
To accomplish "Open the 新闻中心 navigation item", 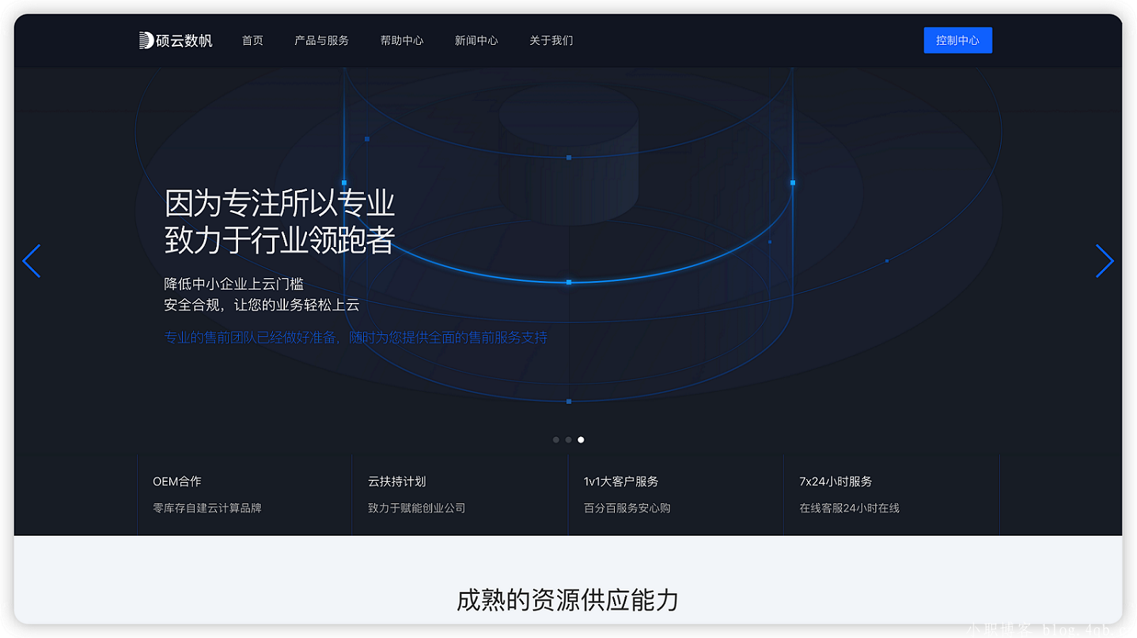I will click(476, 40).
